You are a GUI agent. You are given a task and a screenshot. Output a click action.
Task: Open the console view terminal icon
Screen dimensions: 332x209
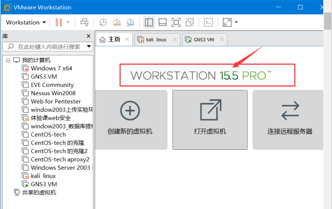pos(208,22)
